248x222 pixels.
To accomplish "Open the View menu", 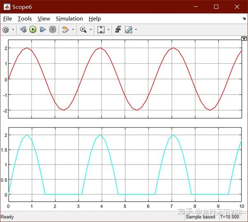I will [x=44, y=19].
